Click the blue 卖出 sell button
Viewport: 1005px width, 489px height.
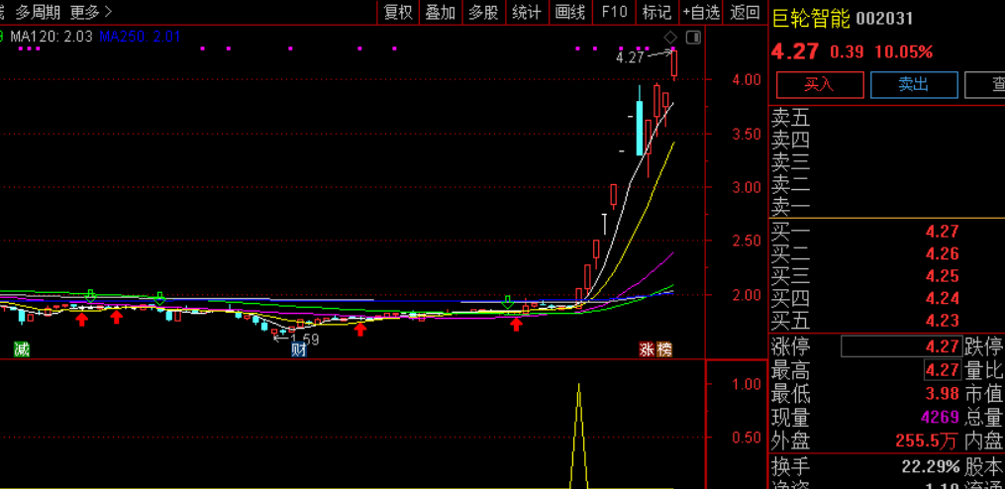(914, 84)
